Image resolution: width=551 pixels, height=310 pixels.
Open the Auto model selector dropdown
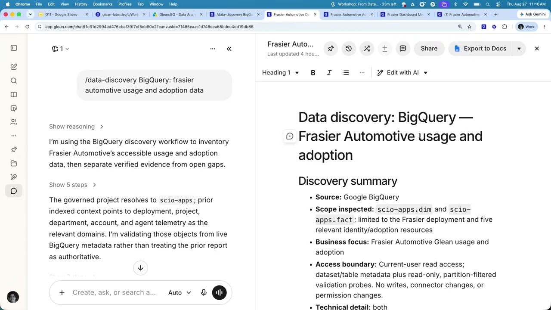[180, 293]
